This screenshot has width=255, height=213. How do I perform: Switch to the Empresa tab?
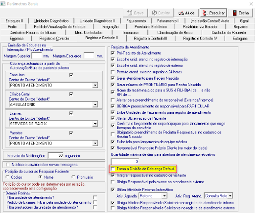(x=17, y=39)
